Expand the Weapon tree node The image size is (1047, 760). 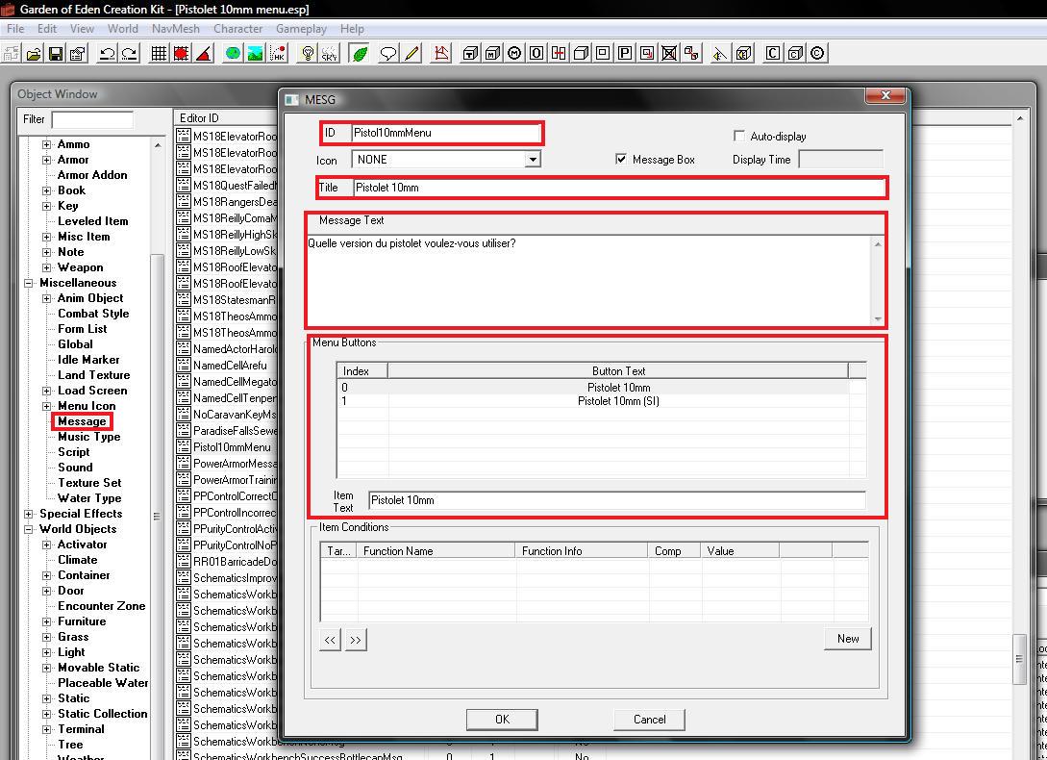[47, 267]
